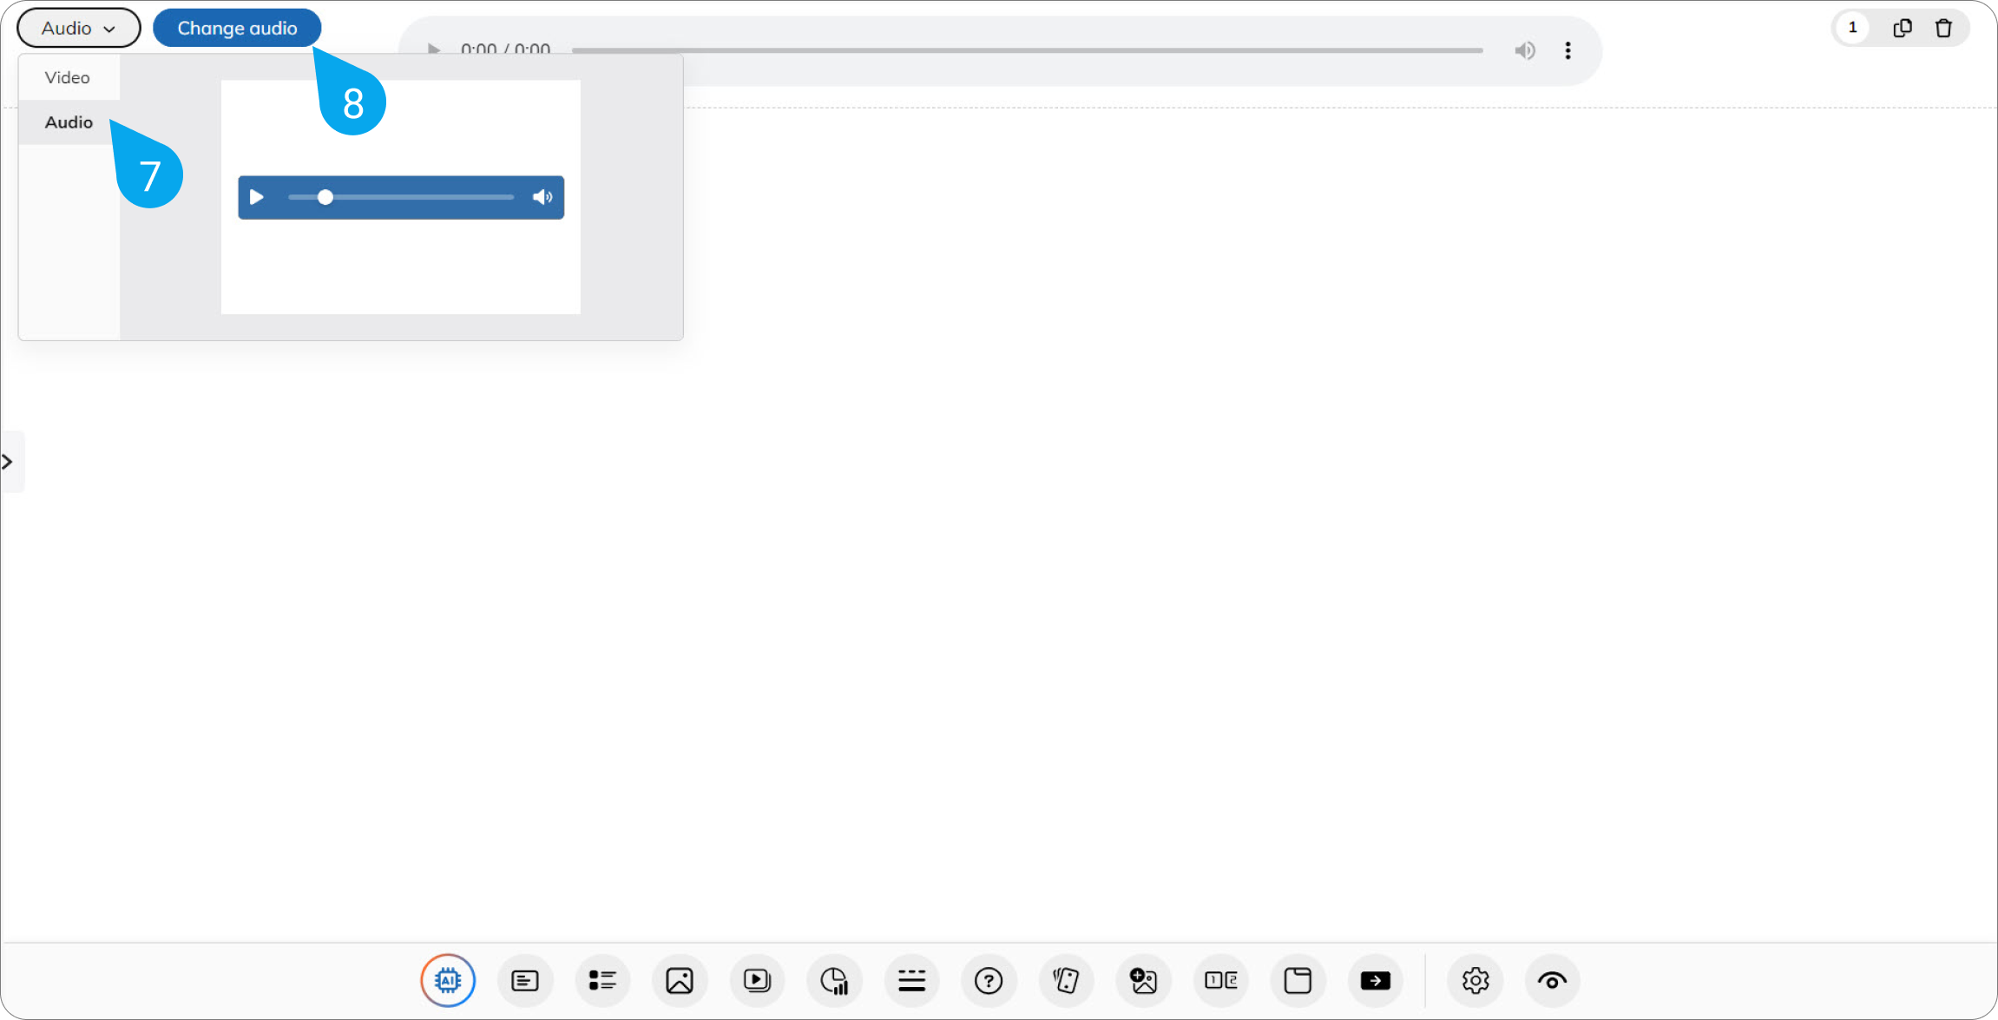Insert a question quiz block
The image size is (1998, 1020).
click(x=989, y=981)
